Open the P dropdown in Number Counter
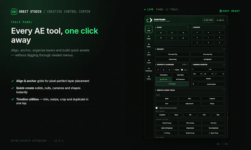The image size is (251, 150). pyautogui.click(x=219, y=74)
